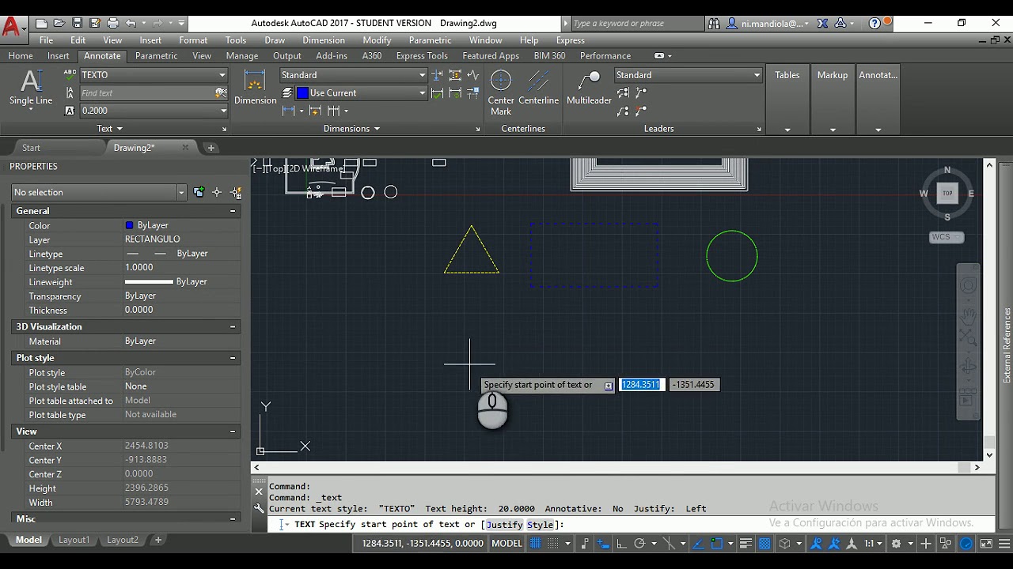Click the Clean Screen icon in status bar
Screen dimensions: 1013x569
point(986,544)
